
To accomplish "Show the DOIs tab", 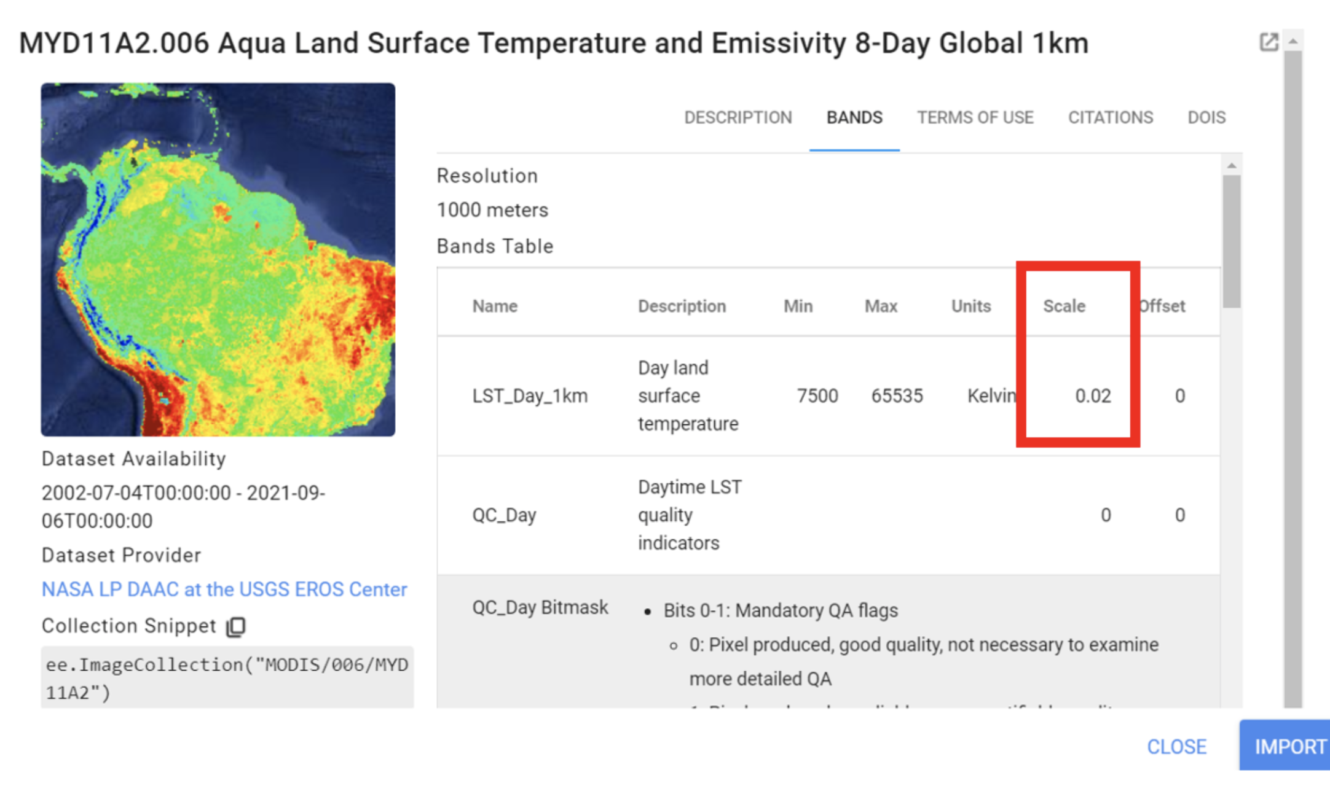I will point(1206,117).
